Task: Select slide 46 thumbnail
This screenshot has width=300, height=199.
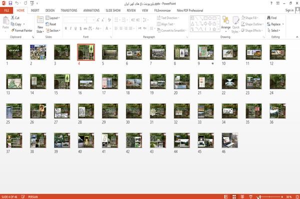Action: [x=230, y=140]
